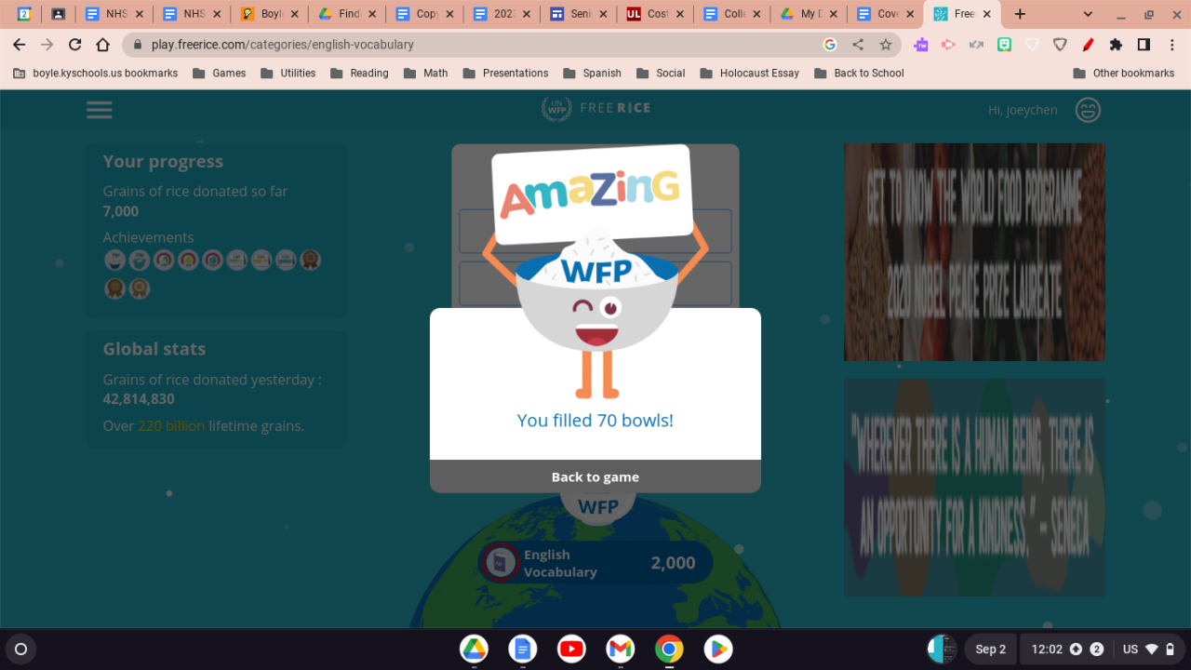Open the joeychen profile smiley icon
1191x670 pixels.
(1088, 110)
